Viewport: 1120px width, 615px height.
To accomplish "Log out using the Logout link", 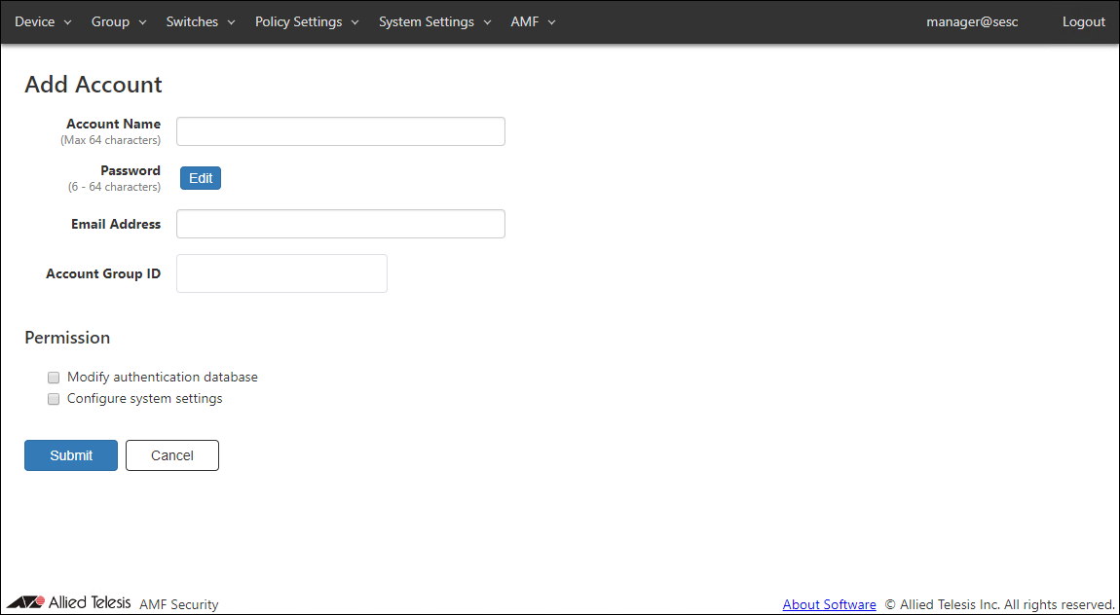I will 1083,21.
